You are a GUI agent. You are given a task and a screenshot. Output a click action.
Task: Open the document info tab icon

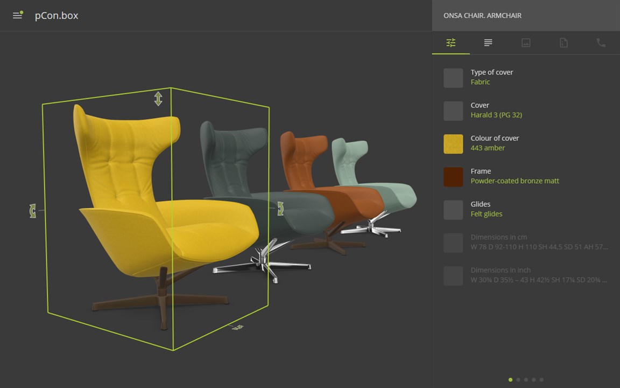pyautogui.click(x=563, y=43)
